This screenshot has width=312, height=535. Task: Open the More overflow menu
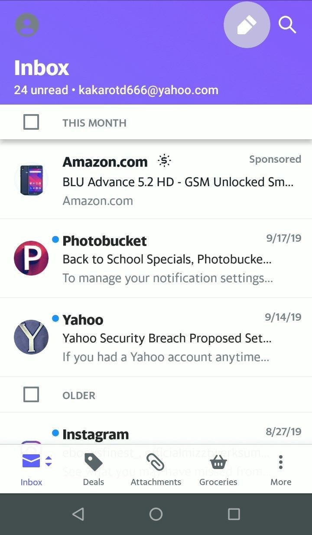(x=281, y=463)
